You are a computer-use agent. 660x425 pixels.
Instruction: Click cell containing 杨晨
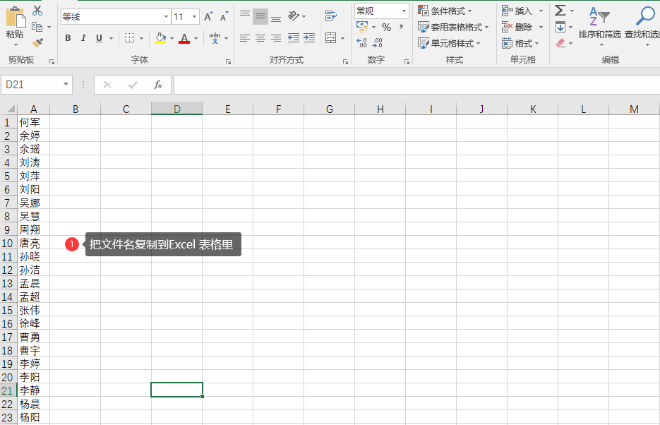[x=33, y=404]
